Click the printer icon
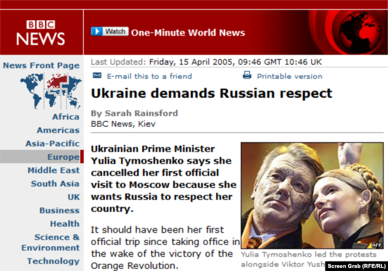 pyautogui.click(x=247, y=75)
